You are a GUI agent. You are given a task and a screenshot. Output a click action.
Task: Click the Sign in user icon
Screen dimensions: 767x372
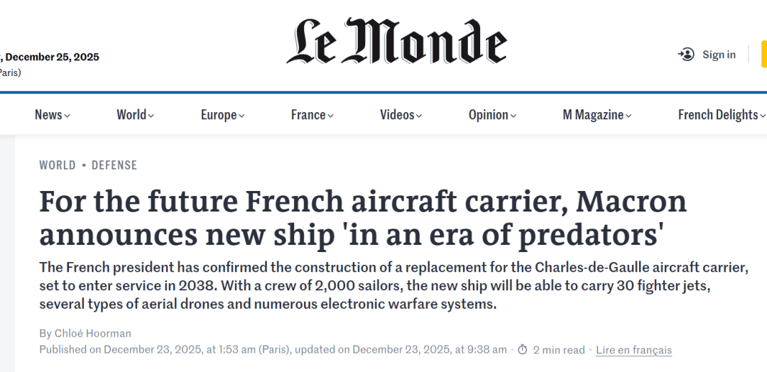686,55
